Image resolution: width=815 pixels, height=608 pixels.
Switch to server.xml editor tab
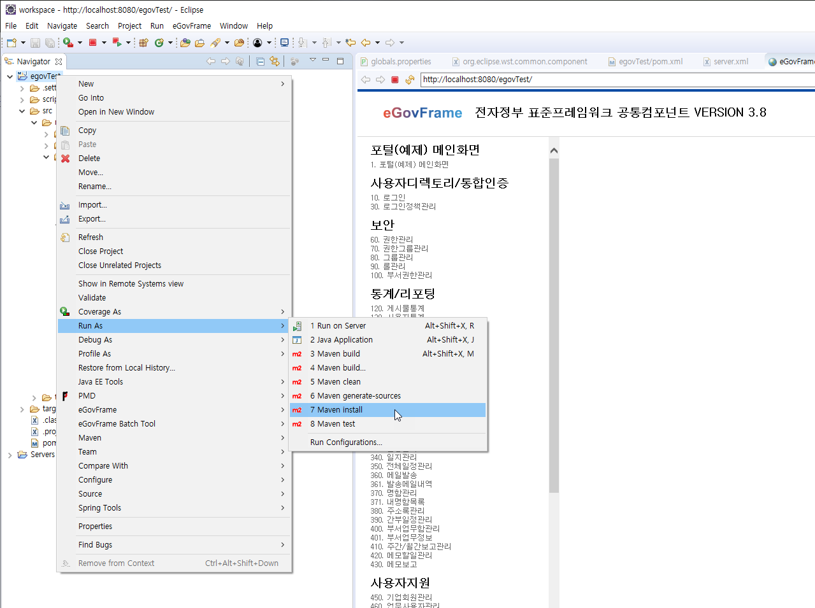[x=726, y=62]
